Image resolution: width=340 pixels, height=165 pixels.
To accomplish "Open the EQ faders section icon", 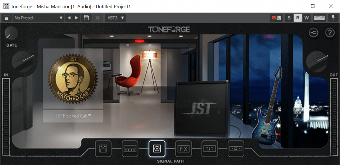I will (210, 148).
